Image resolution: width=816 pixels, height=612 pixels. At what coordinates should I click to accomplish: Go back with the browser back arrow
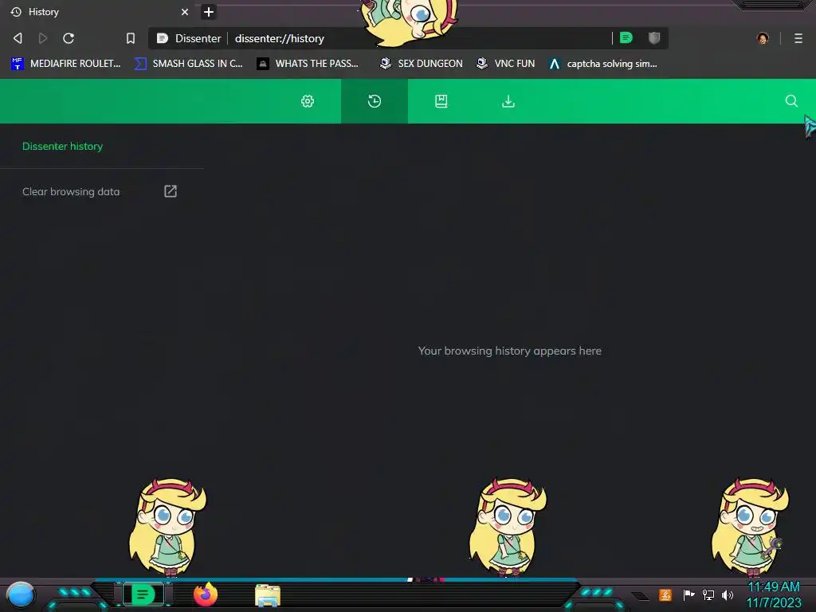[18, 38]
